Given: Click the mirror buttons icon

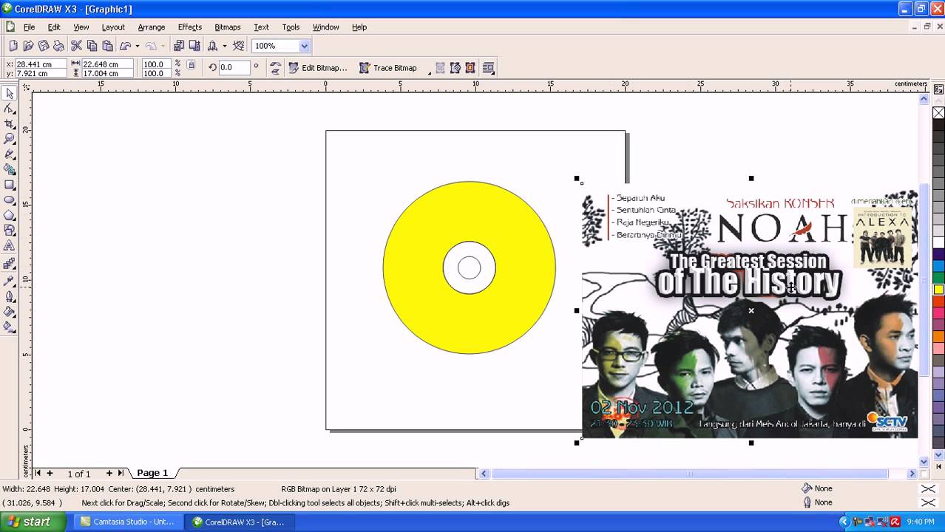Looking at the screenshot, I should pos(275,68).
